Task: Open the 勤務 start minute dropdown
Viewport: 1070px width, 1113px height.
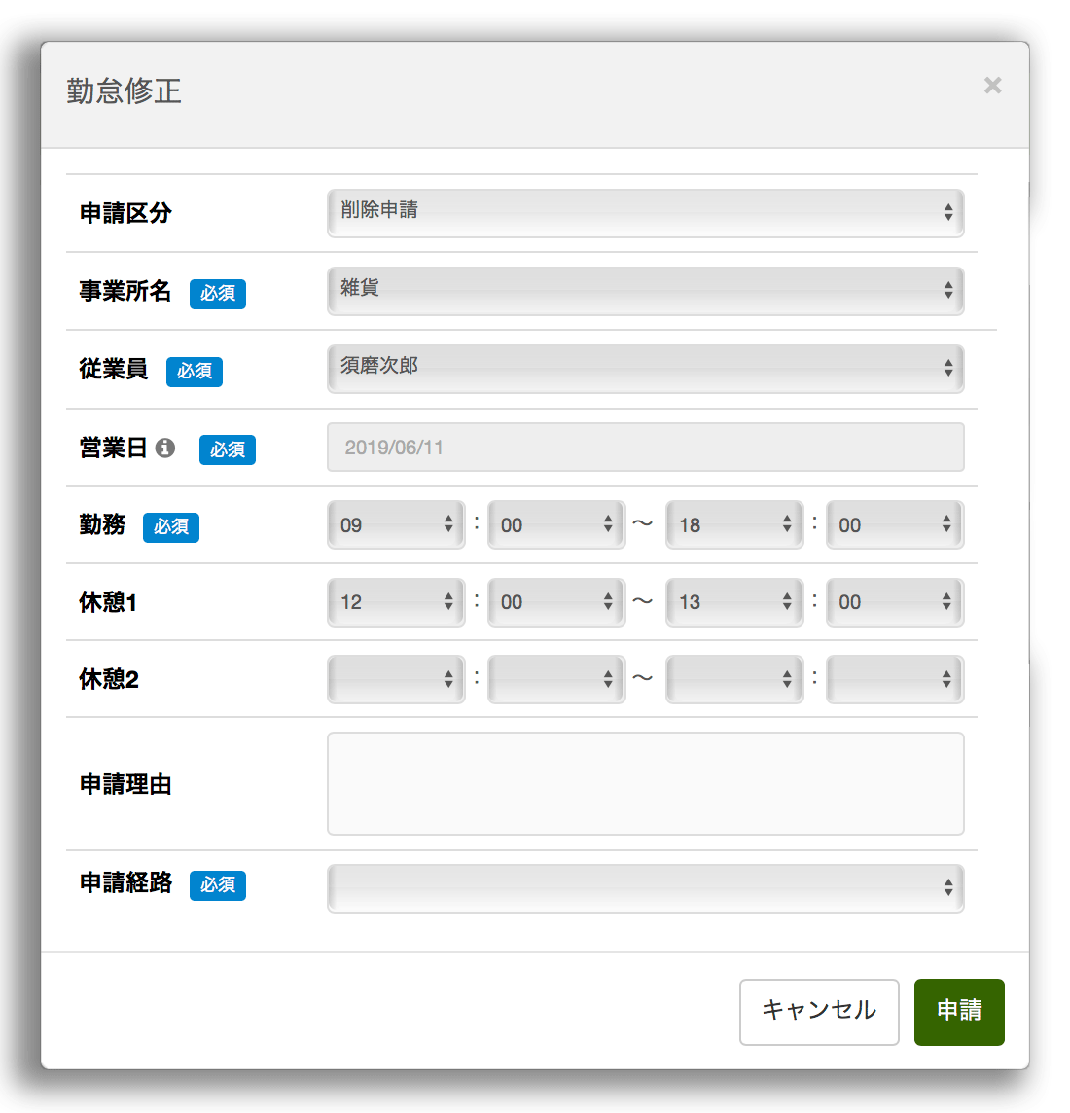Action: pos(555,525)
